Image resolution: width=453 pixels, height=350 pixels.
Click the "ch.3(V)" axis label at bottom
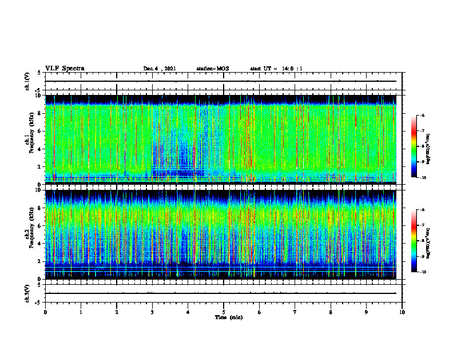tap(27, 293)
